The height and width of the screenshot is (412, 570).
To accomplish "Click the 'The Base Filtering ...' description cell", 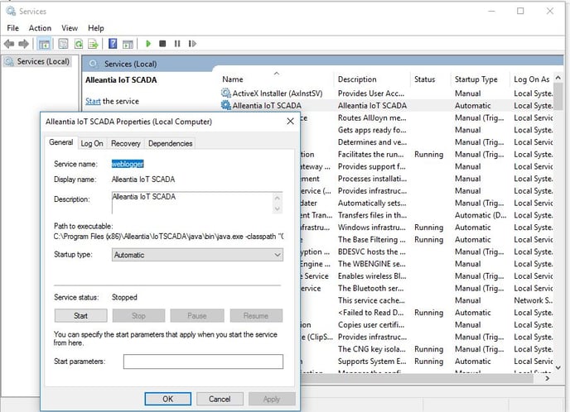I will tap(371, 240).
